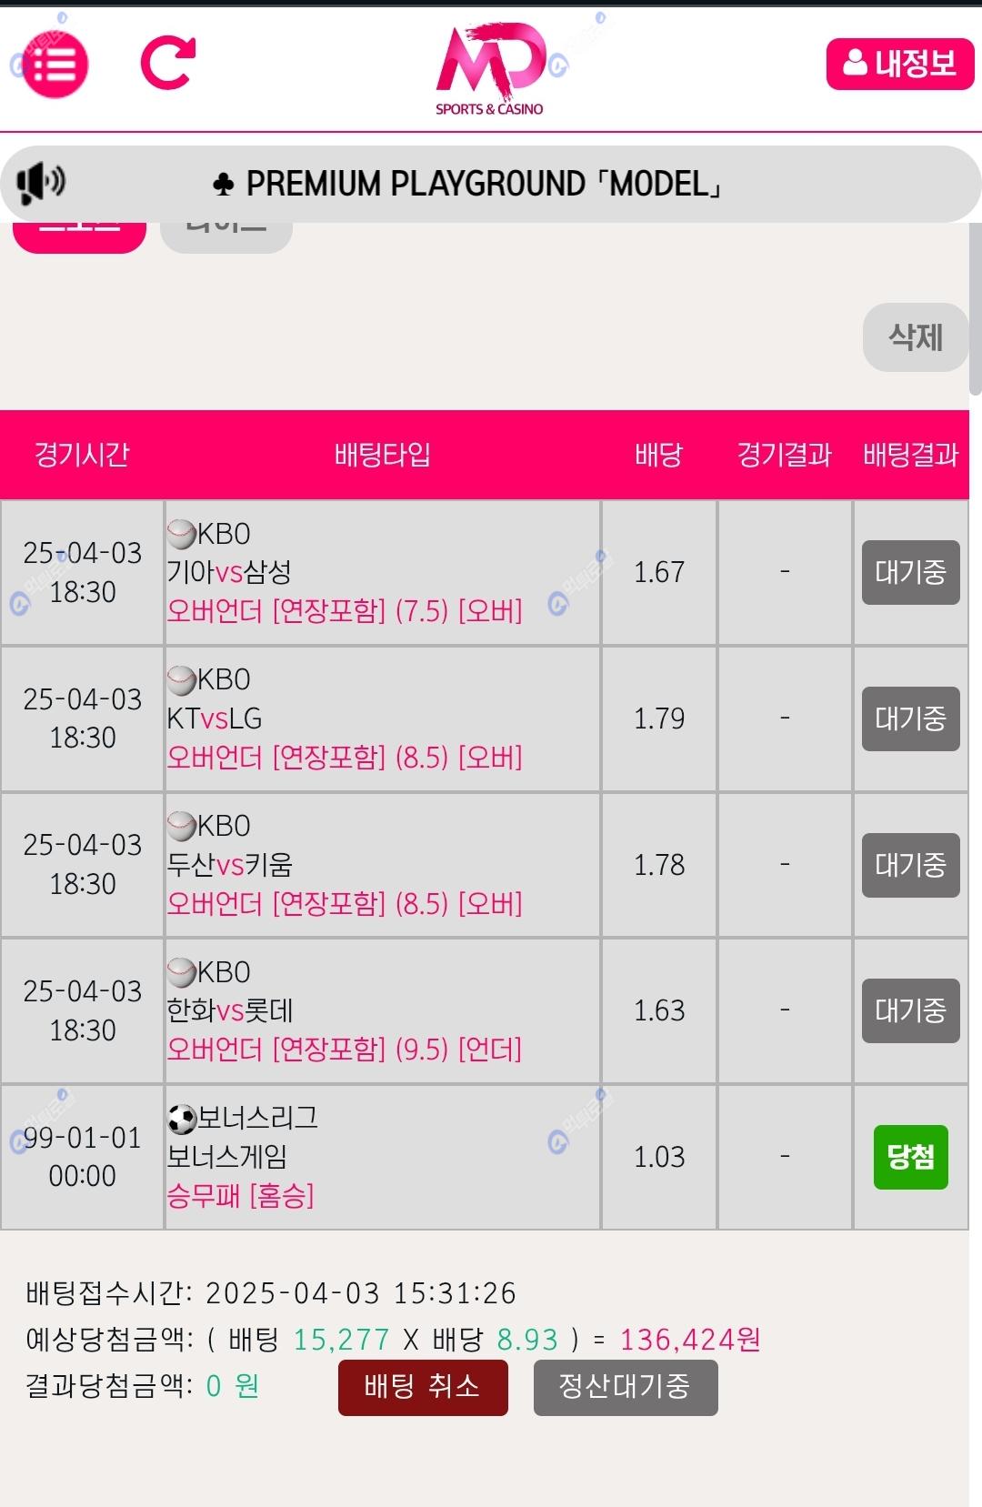Tap baseball icon in 기아vs삼성 row
The image size is (982, 1507).
click(x=182, y=534)
